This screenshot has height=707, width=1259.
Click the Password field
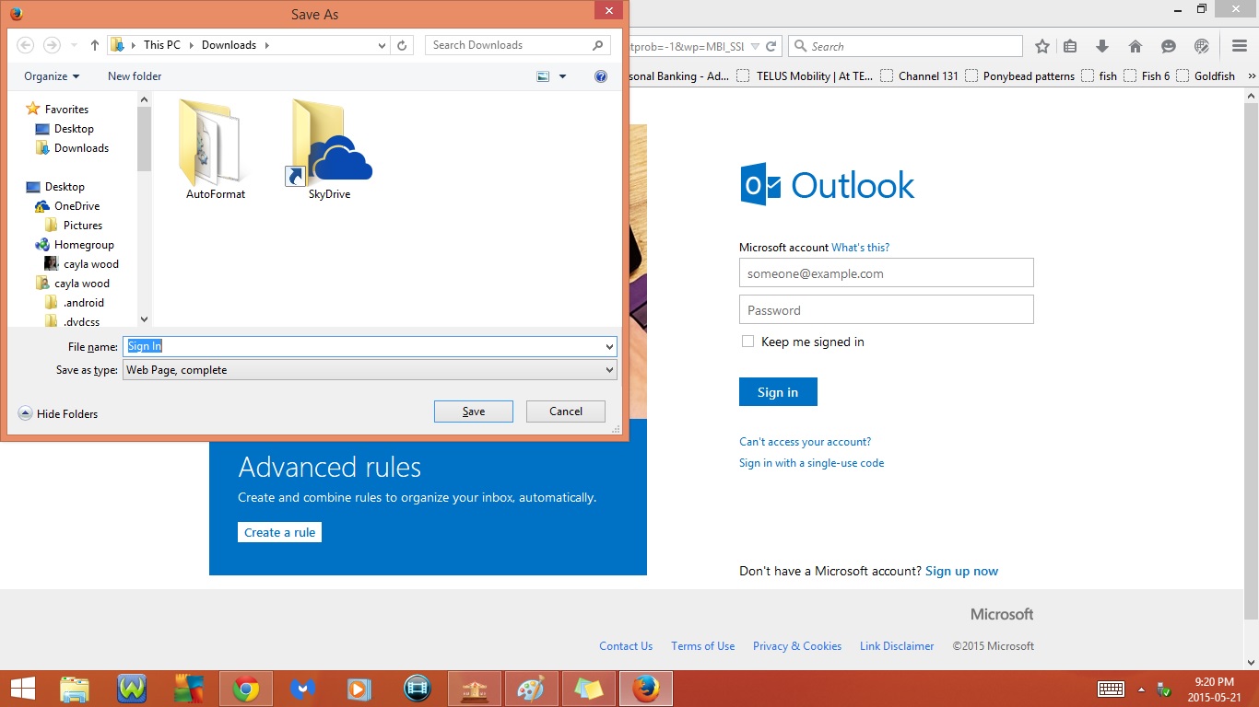tap(887, 310)
